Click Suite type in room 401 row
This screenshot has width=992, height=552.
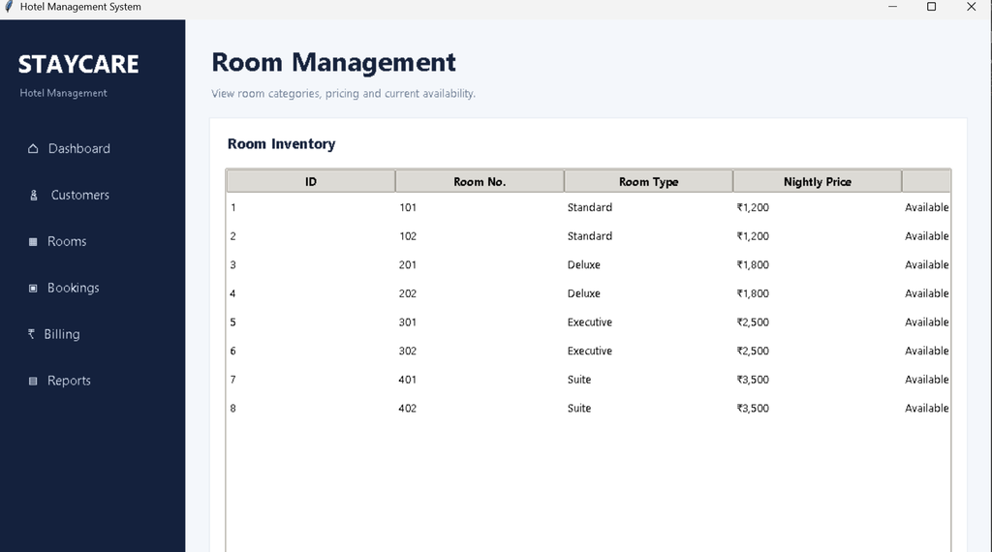tap(579, 380)
